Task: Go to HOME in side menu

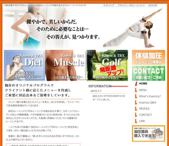Action: coord(143,83)
